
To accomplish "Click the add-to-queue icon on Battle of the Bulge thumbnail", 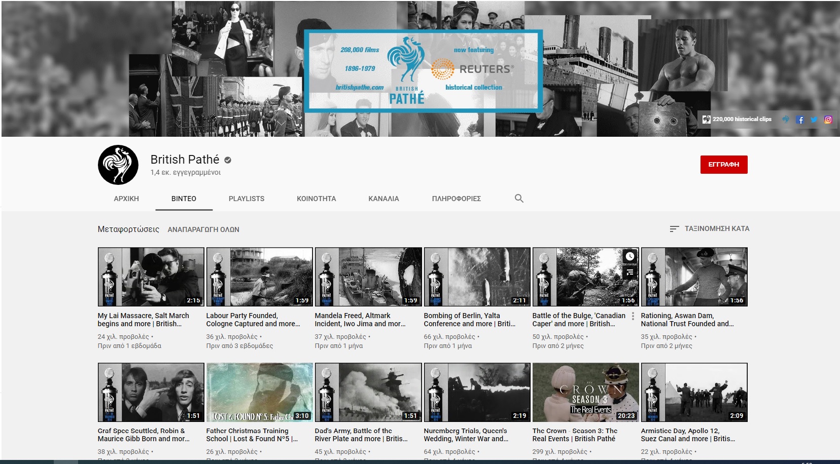I will (629, 273).
